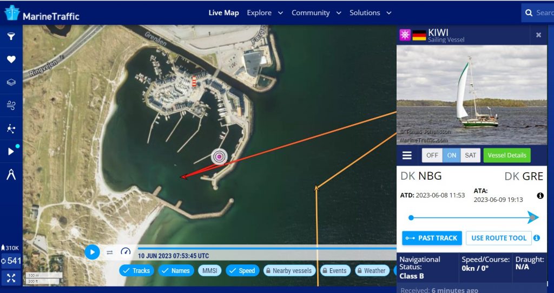
Task: Toggle the Speed option
Action: pos(242,270)
